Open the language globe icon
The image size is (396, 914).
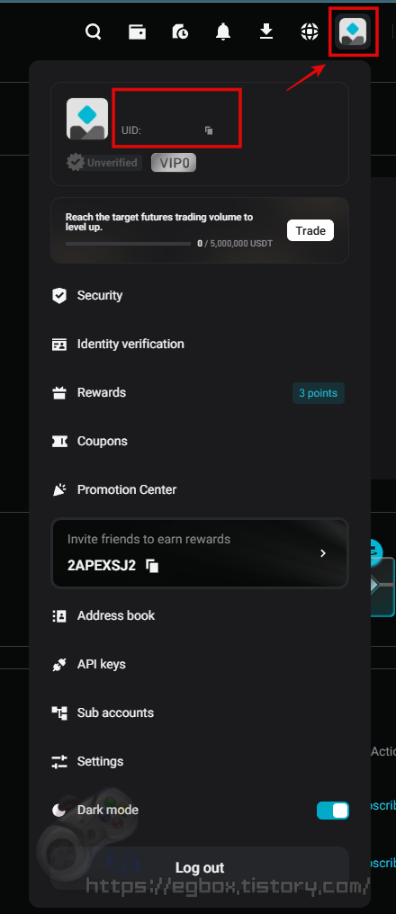click(x=310, y=31)
